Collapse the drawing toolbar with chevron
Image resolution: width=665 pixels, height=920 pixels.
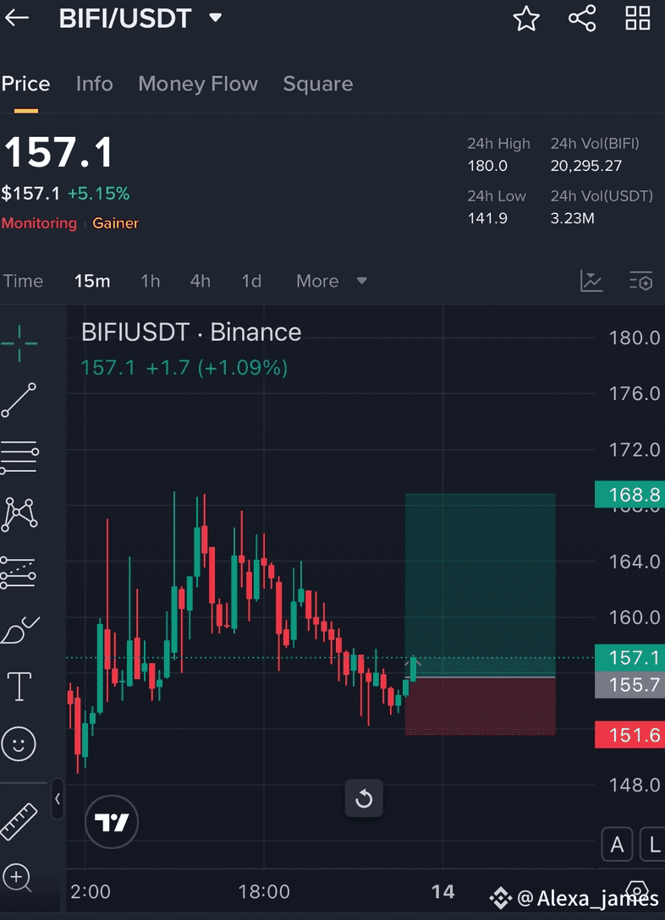click(x=58, y=798)
